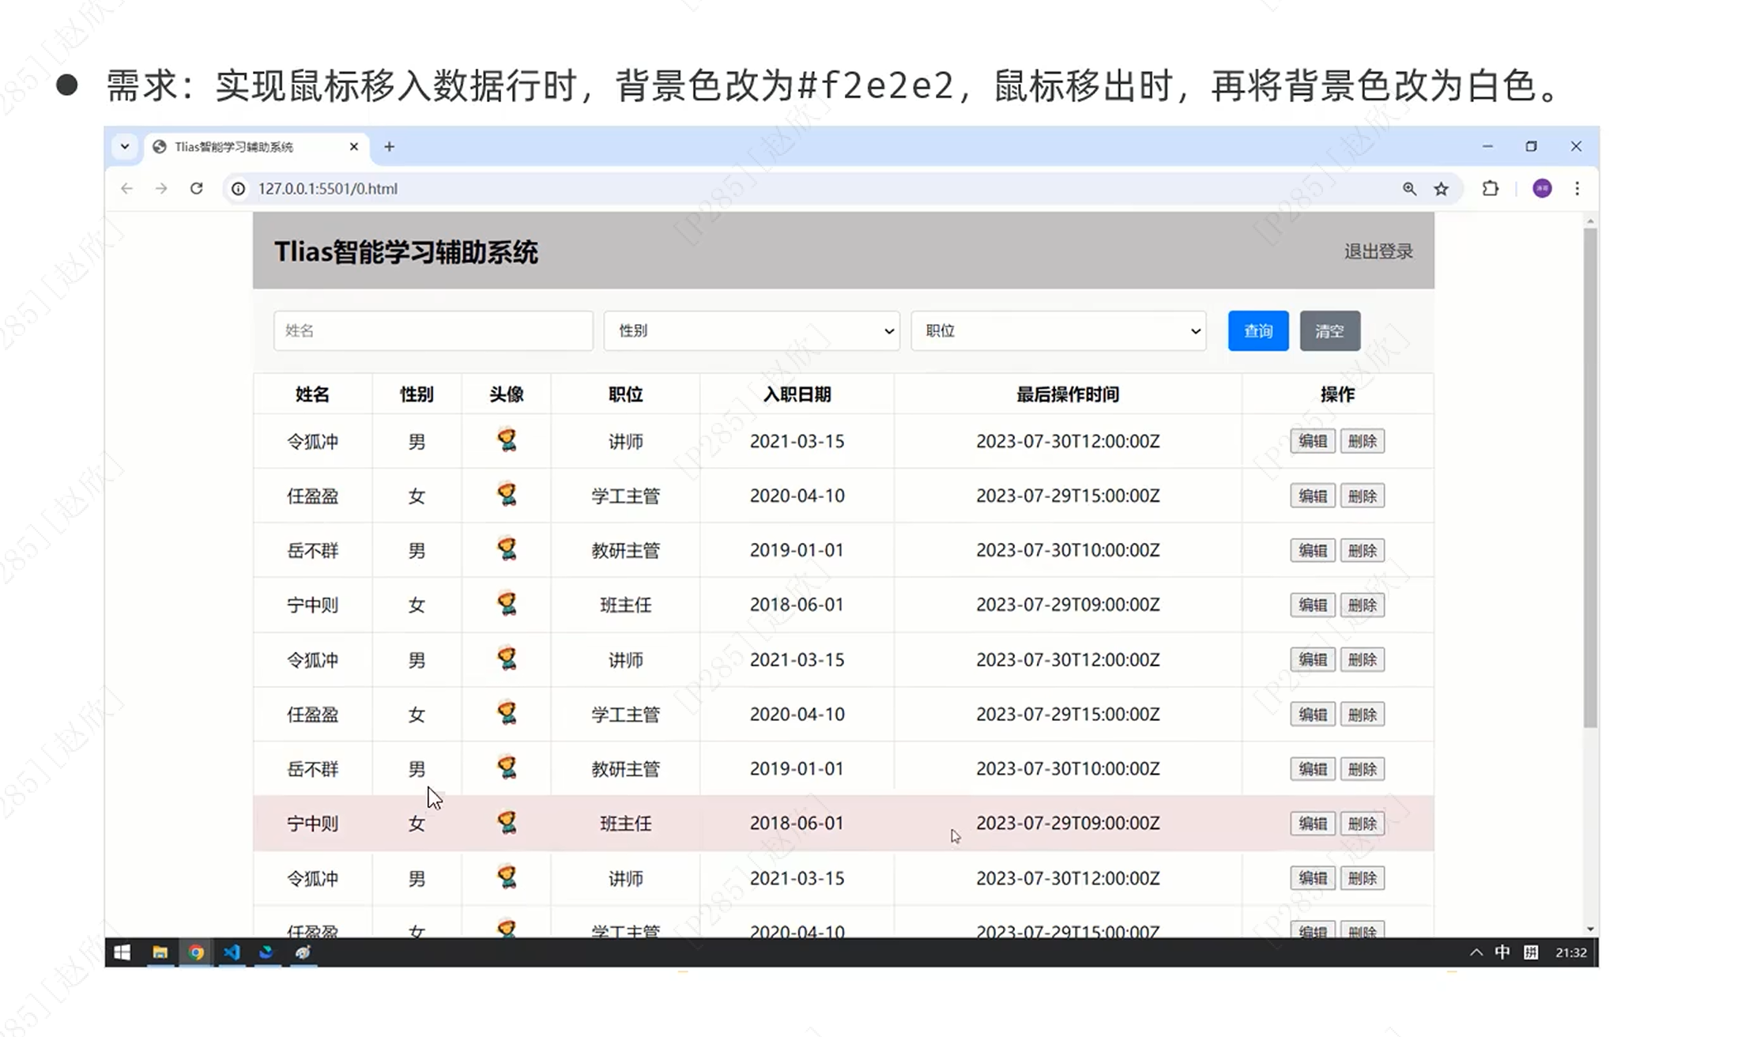Click the purple profile avatar icon
This screenshot has width=1749, height=1037.
point(1542,188)
